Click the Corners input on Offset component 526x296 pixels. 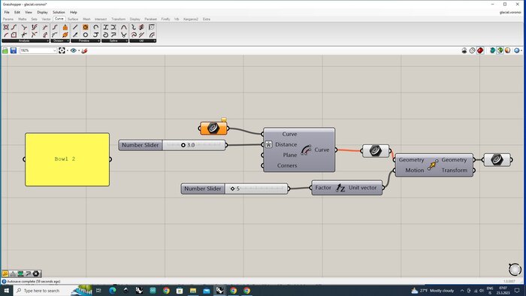287,165
